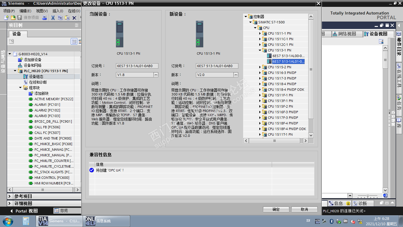Click the delete X toolbar icon
403x227 pixels.
[x=74, y=18]
